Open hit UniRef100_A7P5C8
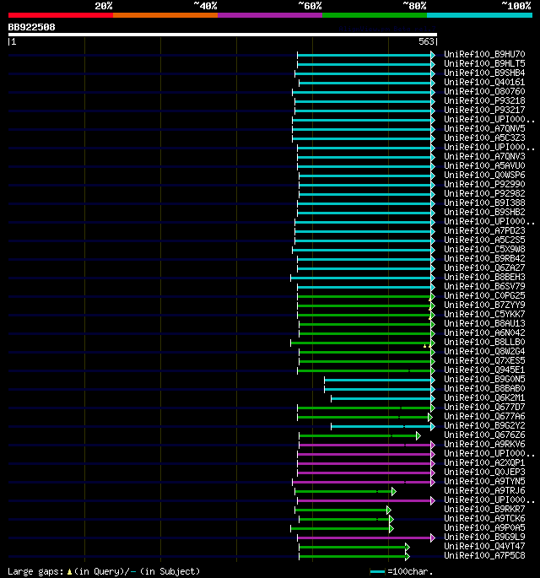Image resolution: width=540 pixels, height=578 pixels. click(484, 555)
